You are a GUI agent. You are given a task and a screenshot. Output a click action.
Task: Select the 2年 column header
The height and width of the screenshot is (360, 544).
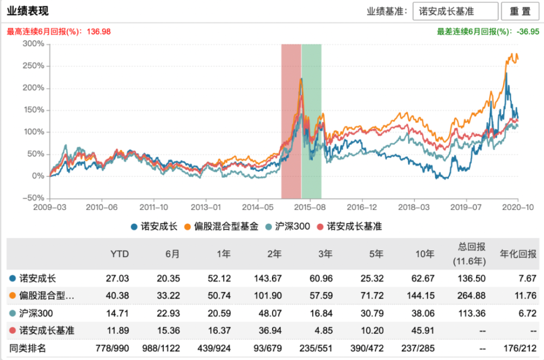point(274,254)
